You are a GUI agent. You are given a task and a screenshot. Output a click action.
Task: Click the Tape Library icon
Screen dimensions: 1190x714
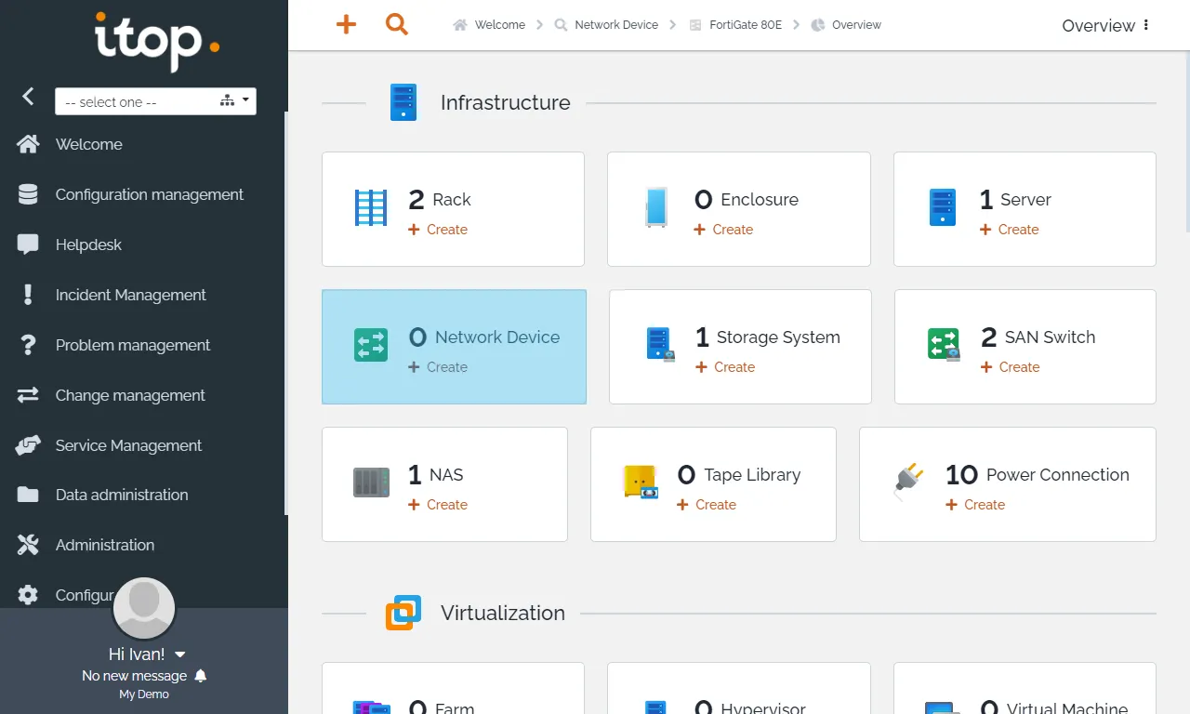coord(641,482)
